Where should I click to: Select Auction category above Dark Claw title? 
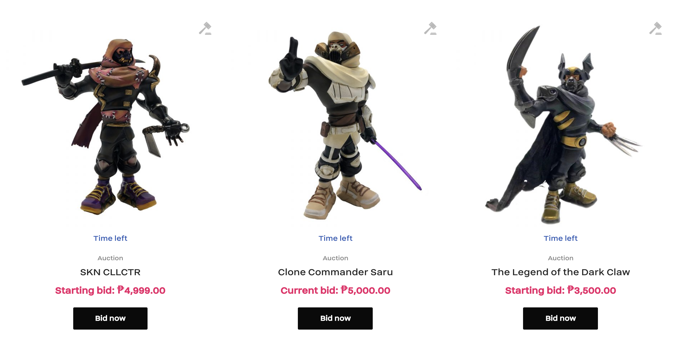click(x=560, y=258)
